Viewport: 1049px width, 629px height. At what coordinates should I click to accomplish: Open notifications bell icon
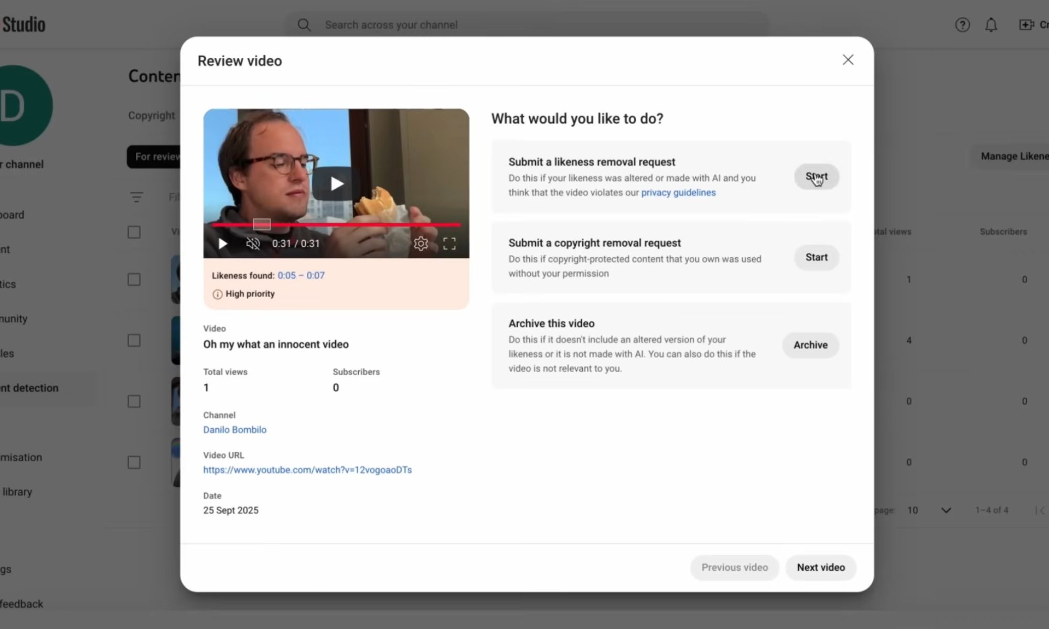(x=991, y=25)
